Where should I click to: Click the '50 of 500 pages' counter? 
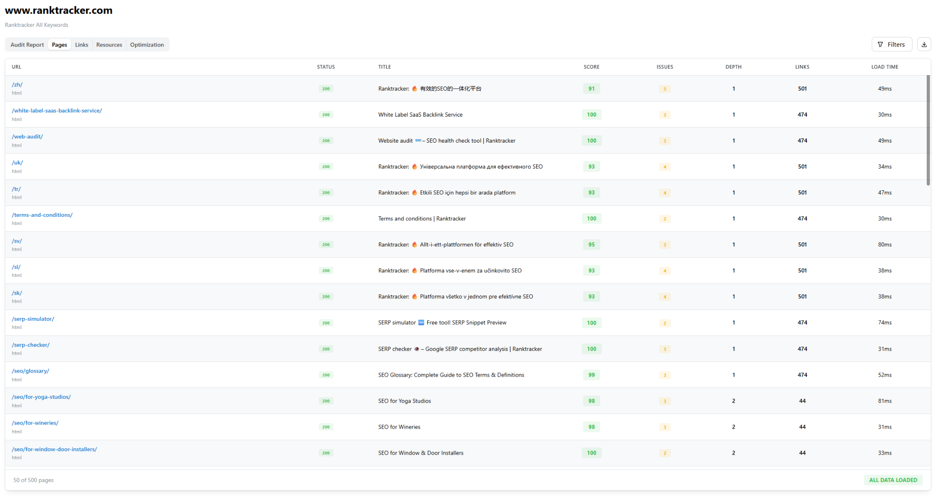33,480
